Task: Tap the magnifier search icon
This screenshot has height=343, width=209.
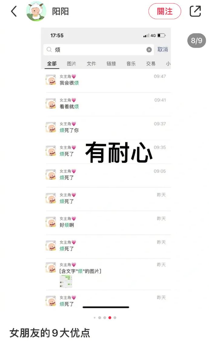Action: 49,50
